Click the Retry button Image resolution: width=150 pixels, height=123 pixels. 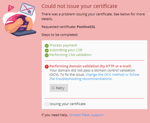pos(59,88)
